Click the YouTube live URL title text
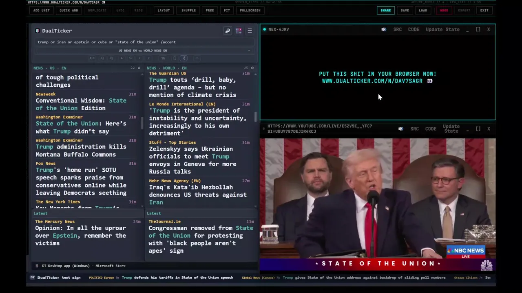The height and width of the screenshot is (293, 522). tap(320, 129)
